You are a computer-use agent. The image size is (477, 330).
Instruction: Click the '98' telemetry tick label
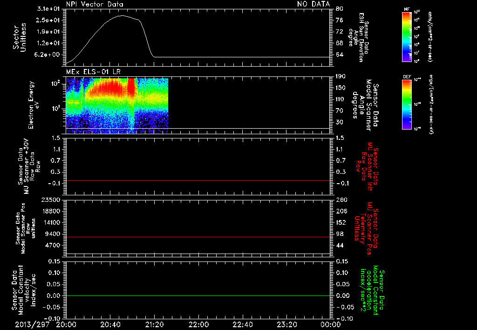pyautogui.click(x=339, y=234)
